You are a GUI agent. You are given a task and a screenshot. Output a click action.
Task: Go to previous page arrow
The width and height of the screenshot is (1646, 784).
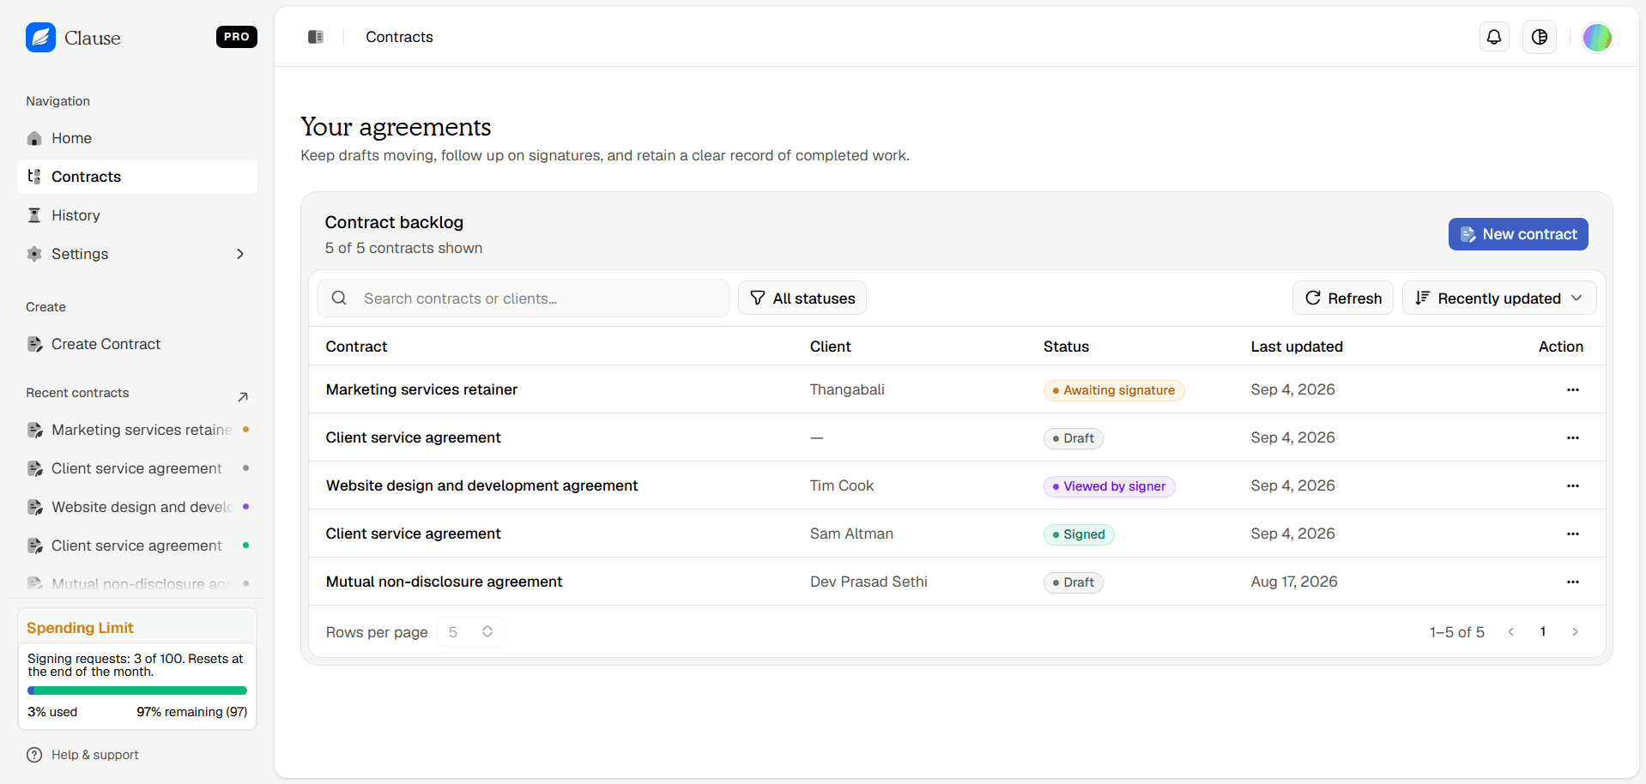(x=1510, y=632)
